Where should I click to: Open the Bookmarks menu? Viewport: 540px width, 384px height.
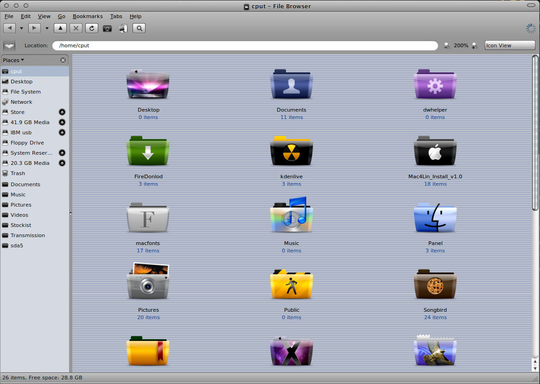(88, 16)
